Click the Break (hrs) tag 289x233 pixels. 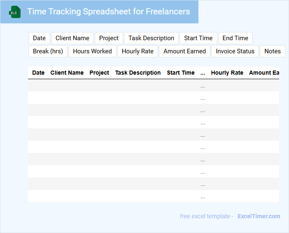pyautogui.click(x=48, y=51)
